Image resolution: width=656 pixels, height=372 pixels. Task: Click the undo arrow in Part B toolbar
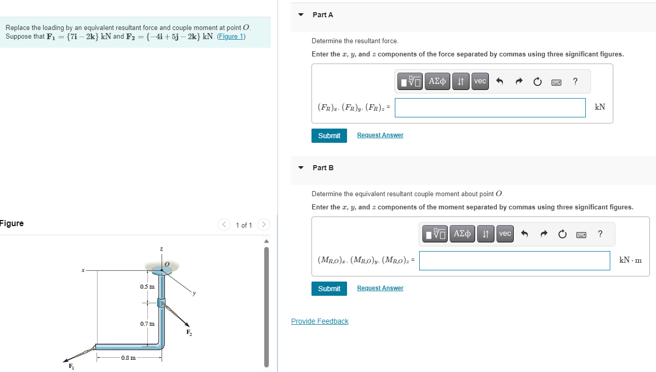point(525,233)
